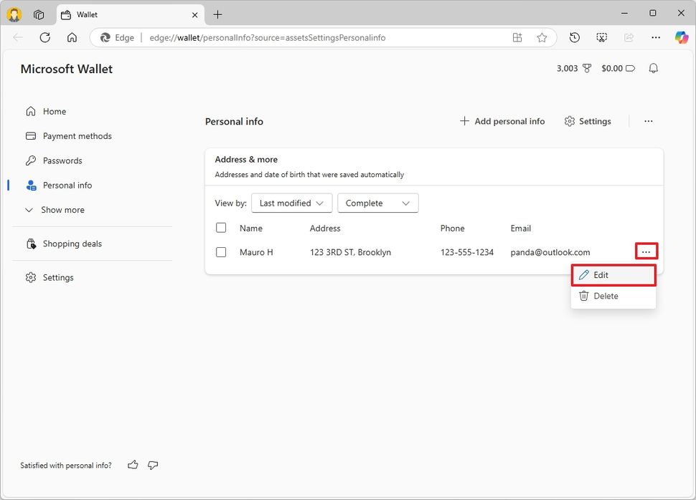
Task: Click Add personal info
Action: click(502, 121)
